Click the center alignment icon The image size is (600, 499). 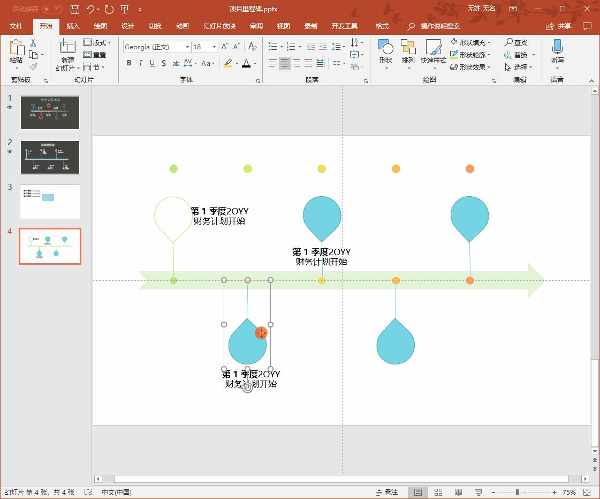point(284,64)
